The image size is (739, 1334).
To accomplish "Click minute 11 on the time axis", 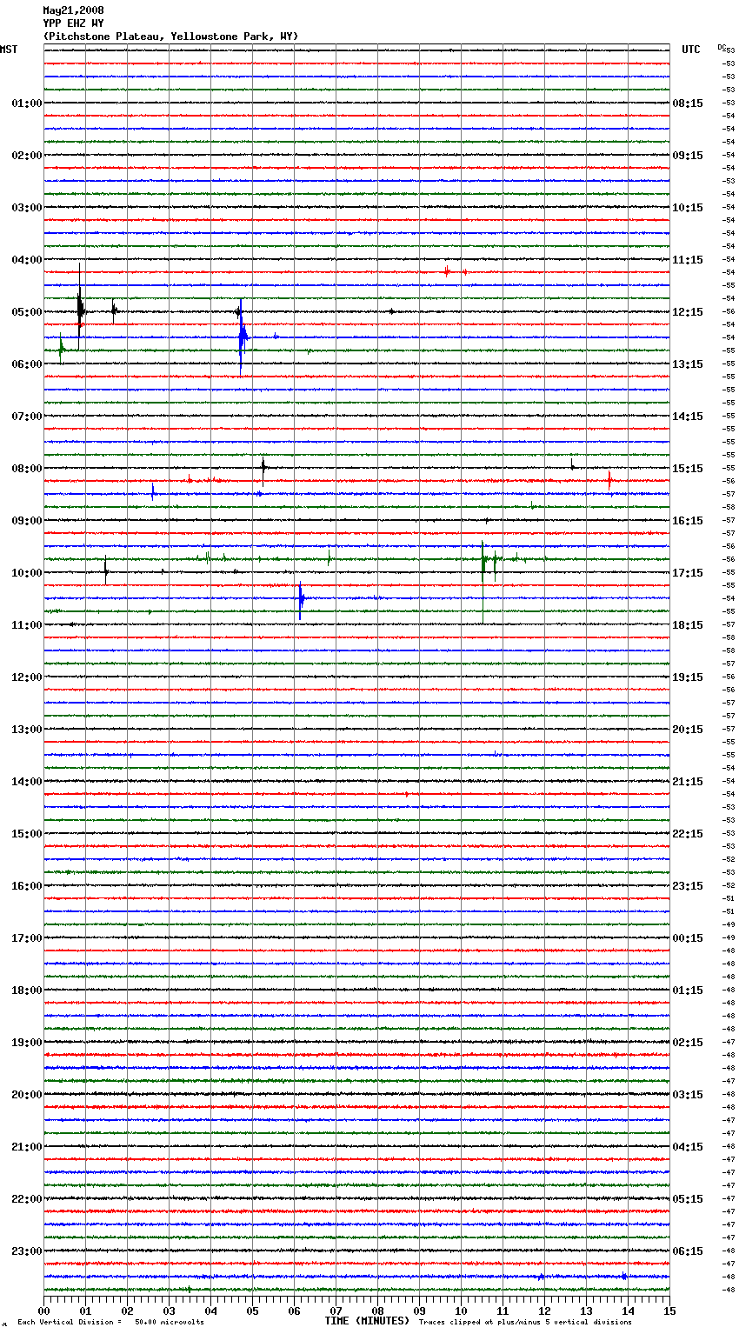I will pos(503,1311).
